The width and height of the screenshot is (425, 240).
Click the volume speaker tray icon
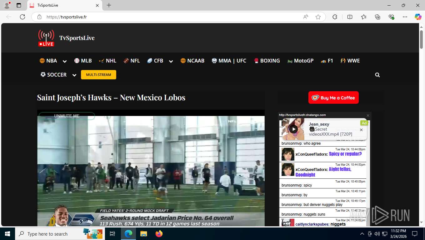tap(377, 234)
